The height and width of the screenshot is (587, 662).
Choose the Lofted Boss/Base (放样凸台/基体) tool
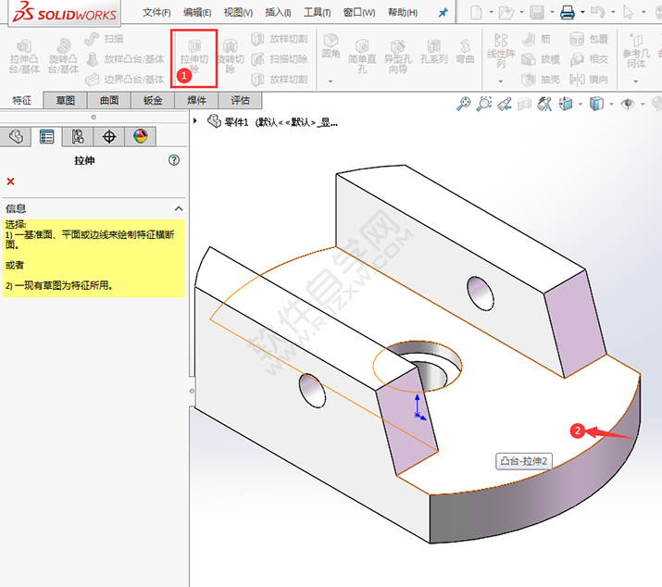125,59
